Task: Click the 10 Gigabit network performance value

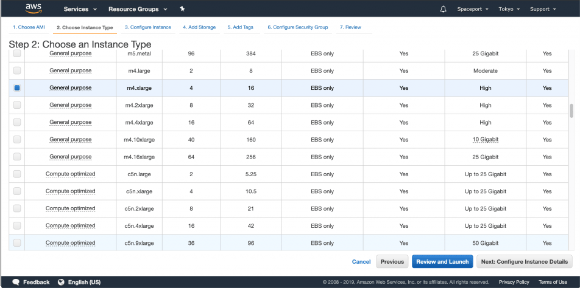Action: pyautogui.click(x=486, y=139)
